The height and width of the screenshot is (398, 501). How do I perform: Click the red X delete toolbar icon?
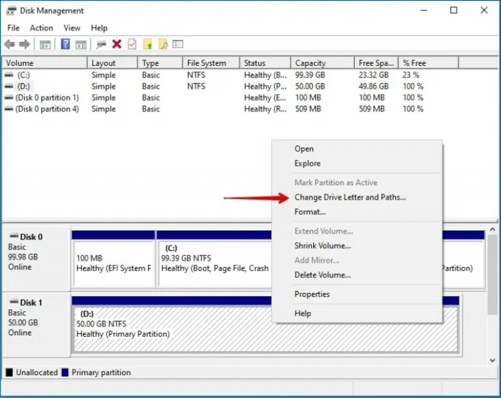tap(117, 44)
